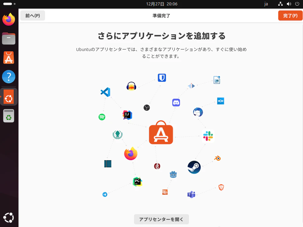
Task: Finish setup with 完了(F) button
Action: coord(290,16)
